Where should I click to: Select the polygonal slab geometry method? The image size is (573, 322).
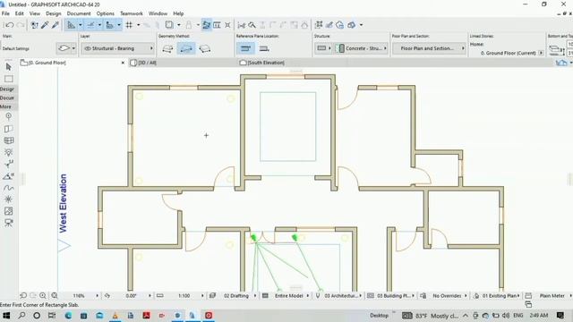(167, 48)
